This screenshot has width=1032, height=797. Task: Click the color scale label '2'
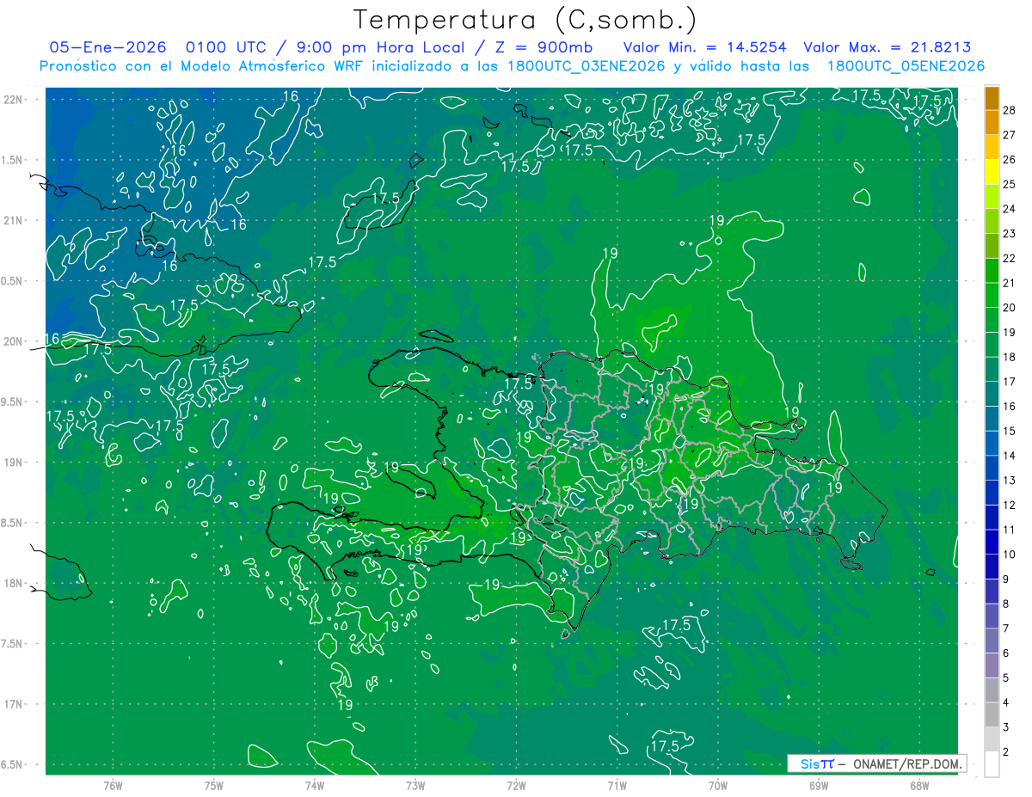pyautogui.click(x=1006, y=752)
